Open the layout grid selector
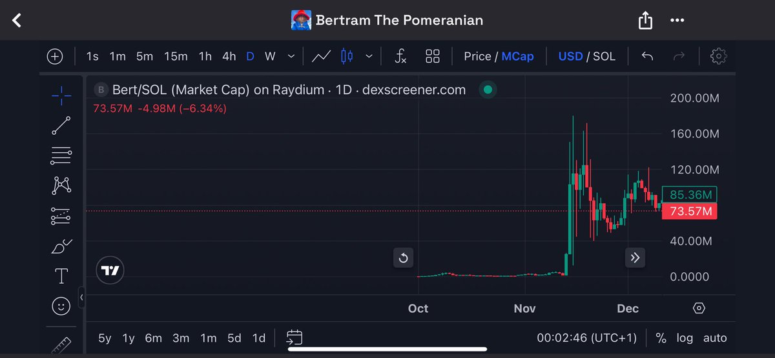The image size is (775, 358). pyautogui.click(x=433, y=56)
